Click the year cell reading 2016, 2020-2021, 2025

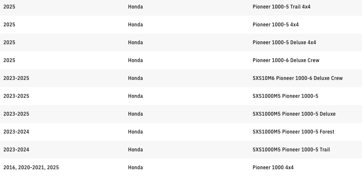(31, 168)
